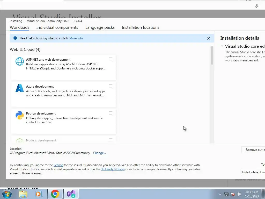Click the Node.js development hexagon icon
This screenshot has width=265, height=199.
click(x=20, y=141)
